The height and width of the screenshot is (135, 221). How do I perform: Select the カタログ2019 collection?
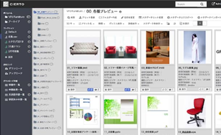tap(14, 42)
